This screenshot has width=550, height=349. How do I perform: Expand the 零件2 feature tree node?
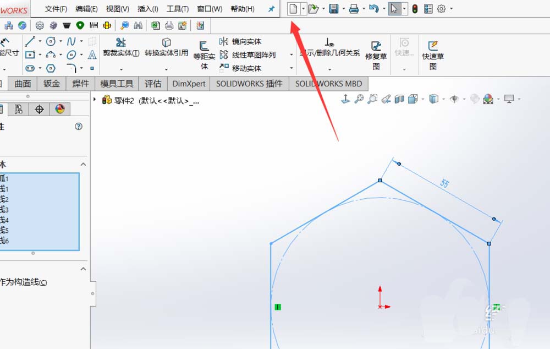95,100
